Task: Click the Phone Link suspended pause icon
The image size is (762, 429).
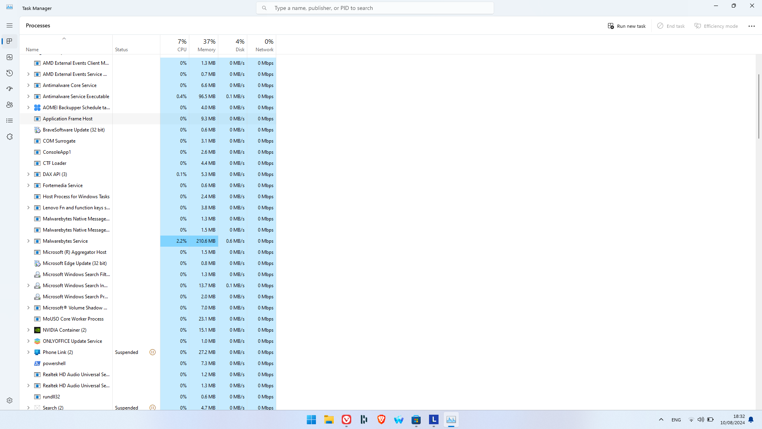Action: (152, 352)
